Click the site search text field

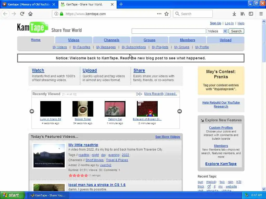point(169,31)
